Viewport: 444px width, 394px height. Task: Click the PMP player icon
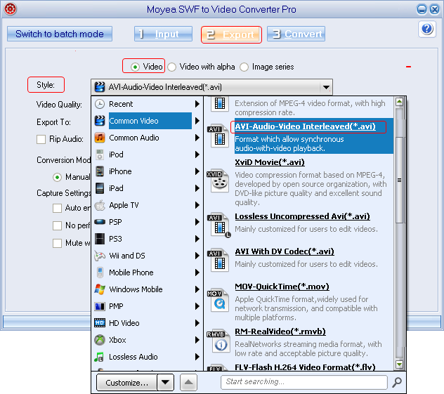coord(100,306)
